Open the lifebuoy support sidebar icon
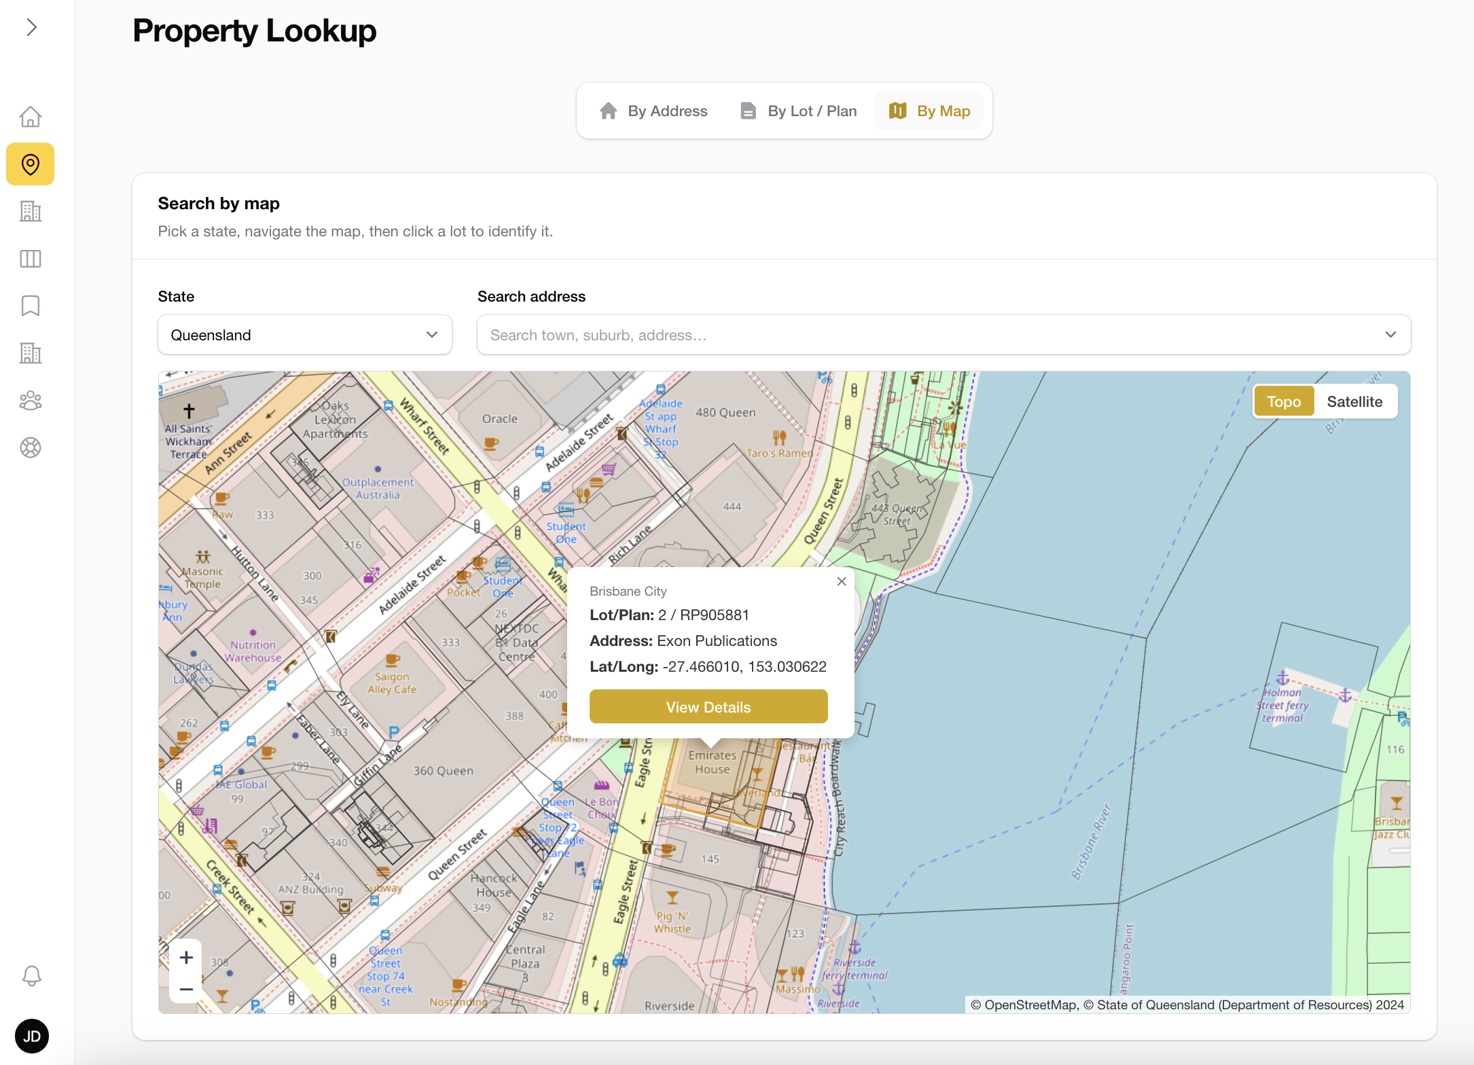Image resolution: width=1474 pixels, height=1065 pixels. point(31,448)
